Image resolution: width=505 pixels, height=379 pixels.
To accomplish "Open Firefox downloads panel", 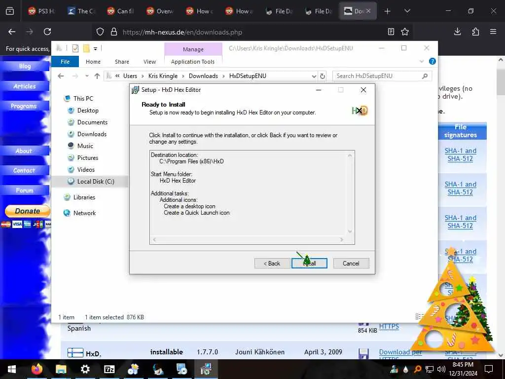I will coord(457,32).
